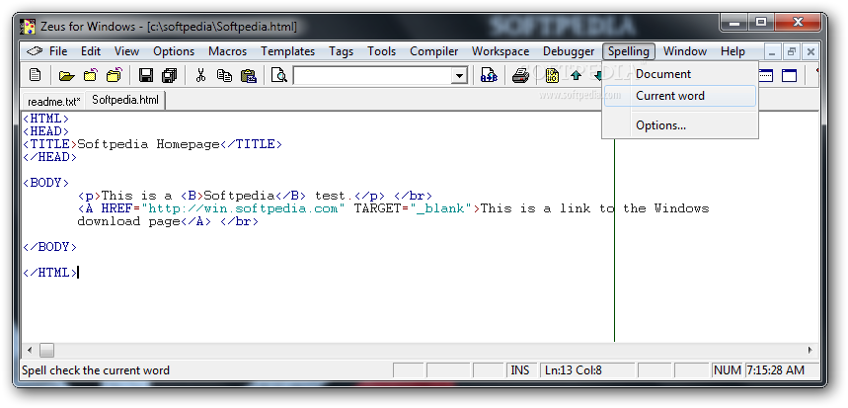The image size is (848, 408).
Task: Open the Macros menu
Action: tap(228, 51)
